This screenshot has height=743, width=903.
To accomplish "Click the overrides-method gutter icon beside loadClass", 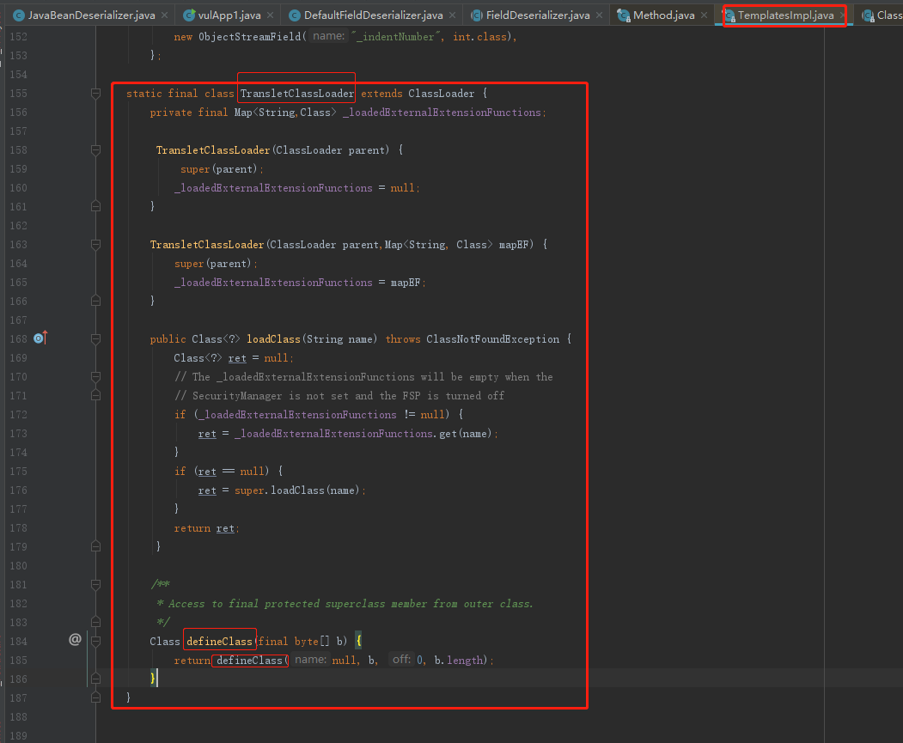I will tap(40, 338).
